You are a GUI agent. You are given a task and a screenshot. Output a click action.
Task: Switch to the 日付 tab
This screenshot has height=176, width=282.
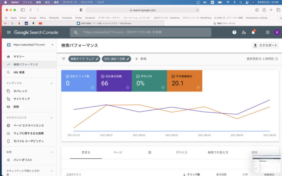click(x=254, y=152)
